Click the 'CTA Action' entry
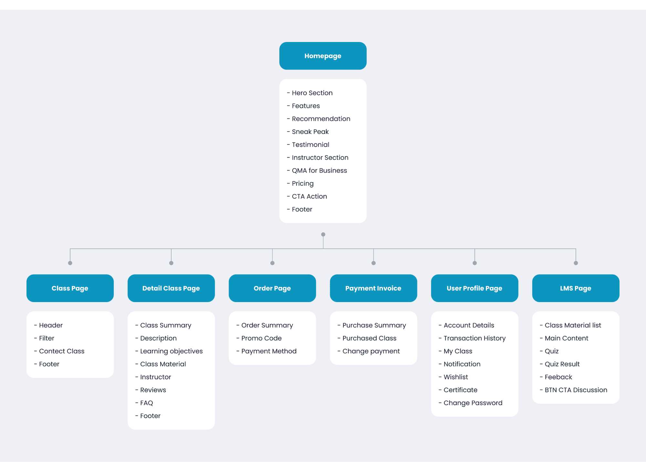Image resolution: width=646 pixels, height=462 pixels. tap(307, 196)
